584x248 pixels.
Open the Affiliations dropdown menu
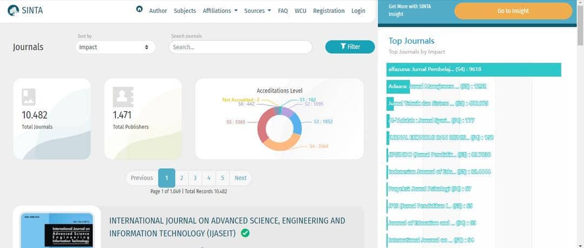[x=220, y=11]
